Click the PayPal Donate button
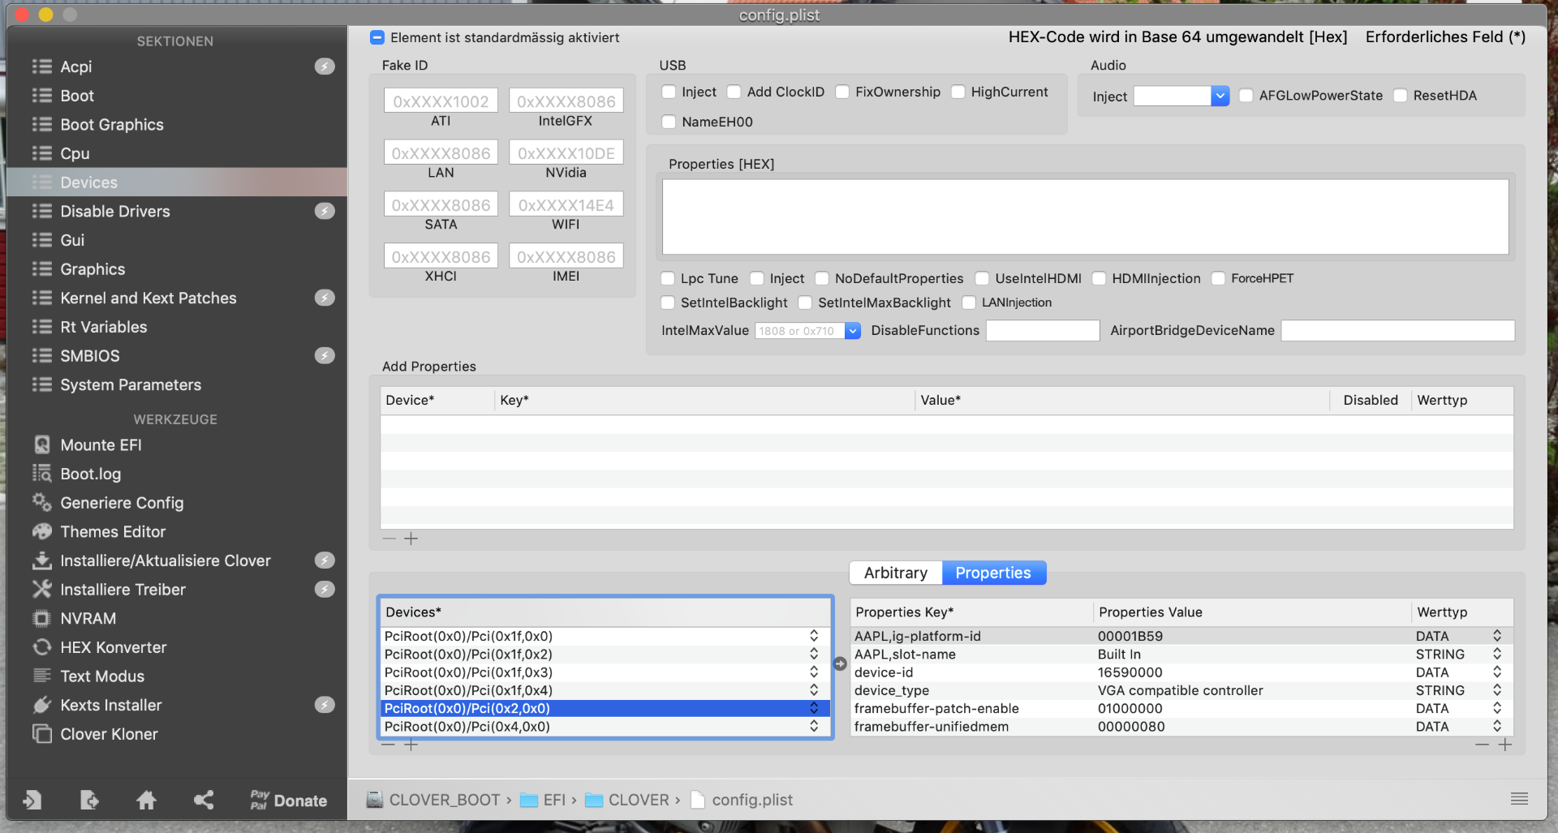Viewport: 1558px width, 833px height. (x=288, y=801)
